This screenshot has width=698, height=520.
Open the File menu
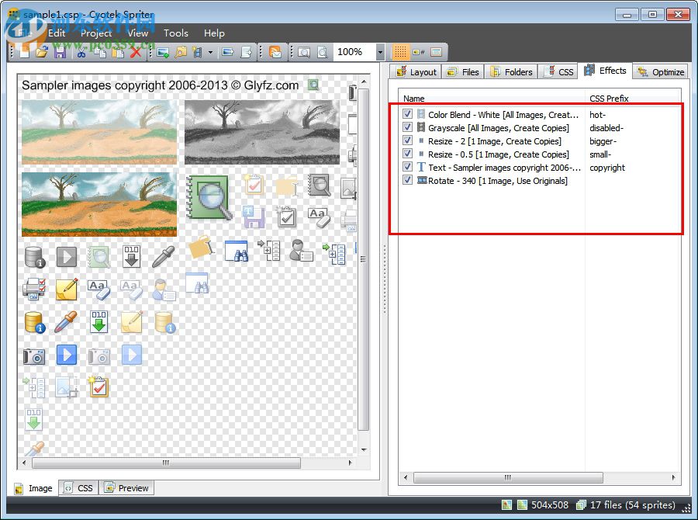(x=26, y=33)
